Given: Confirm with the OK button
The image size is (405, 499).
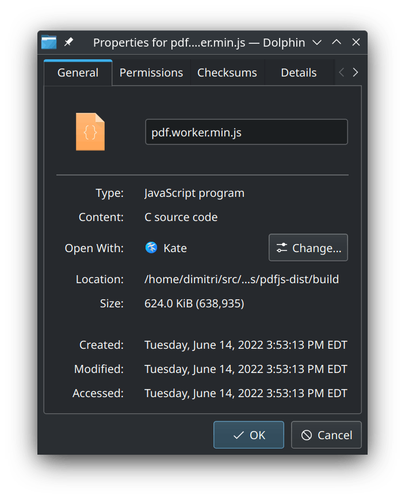Looking at the screenshot, I should coord(249,435).
